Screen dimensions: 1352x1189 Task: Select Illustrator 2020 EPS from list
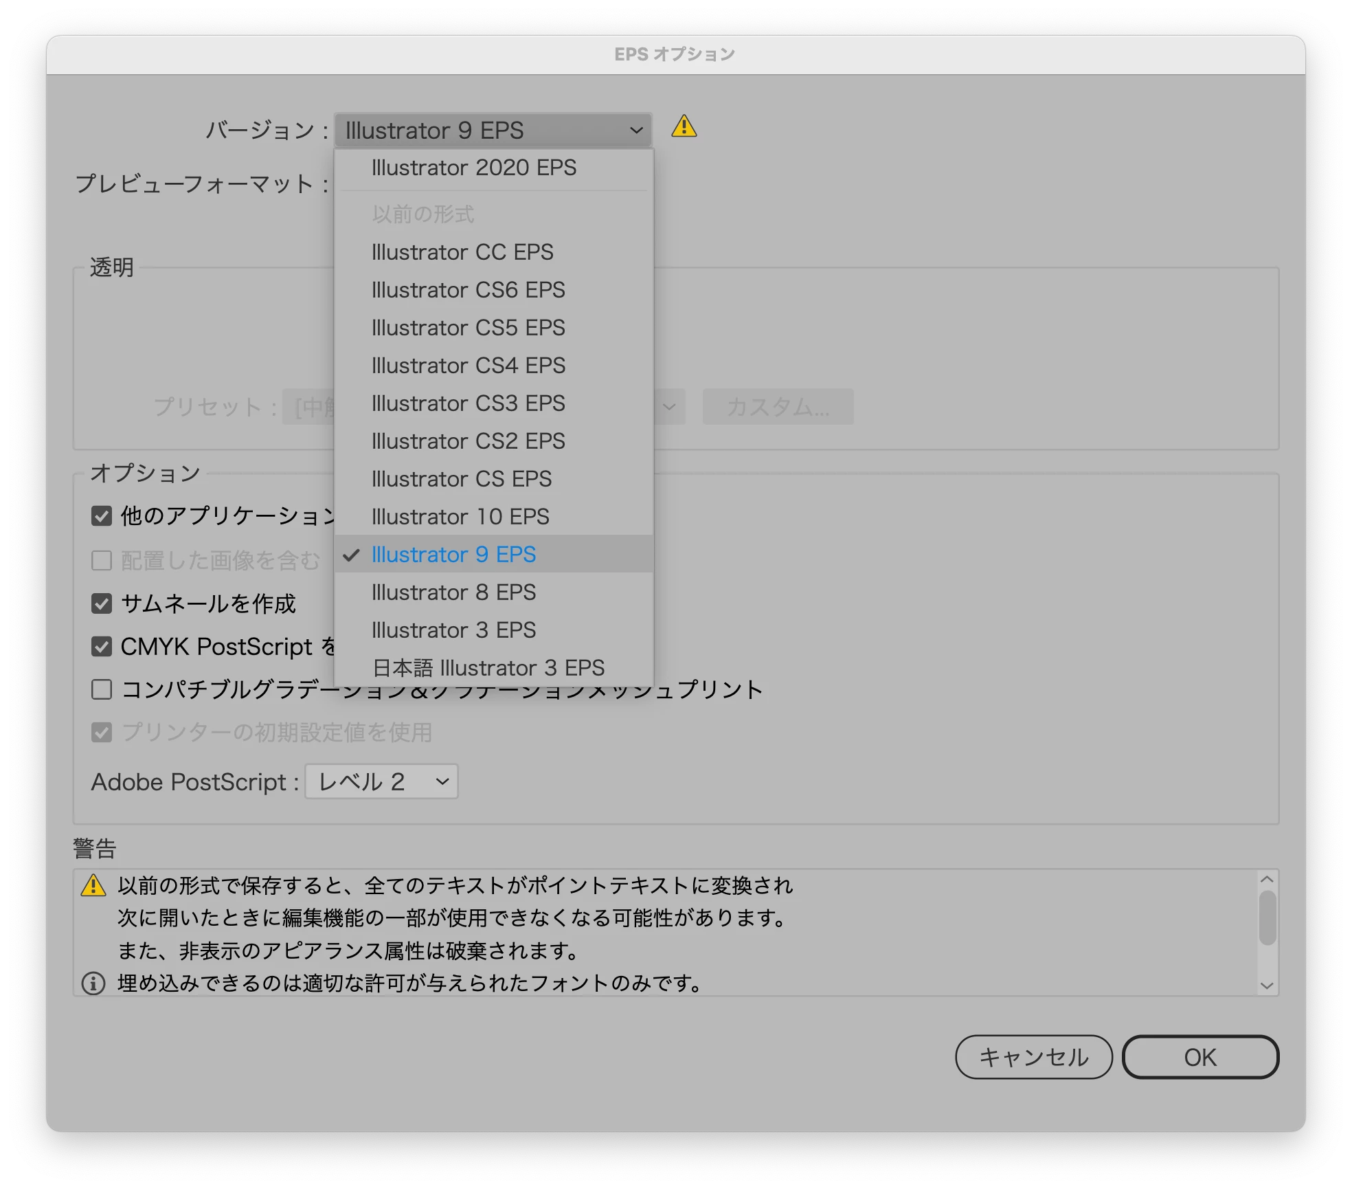click(473, 168)
